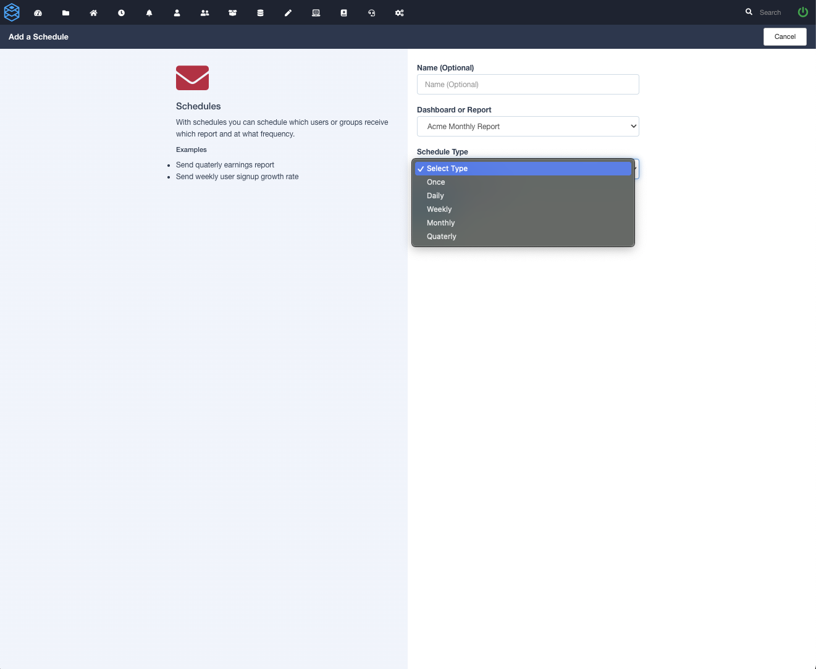Open the folder icon in navbar
This screenshot has width=816, height=669.
pos(65,12)
